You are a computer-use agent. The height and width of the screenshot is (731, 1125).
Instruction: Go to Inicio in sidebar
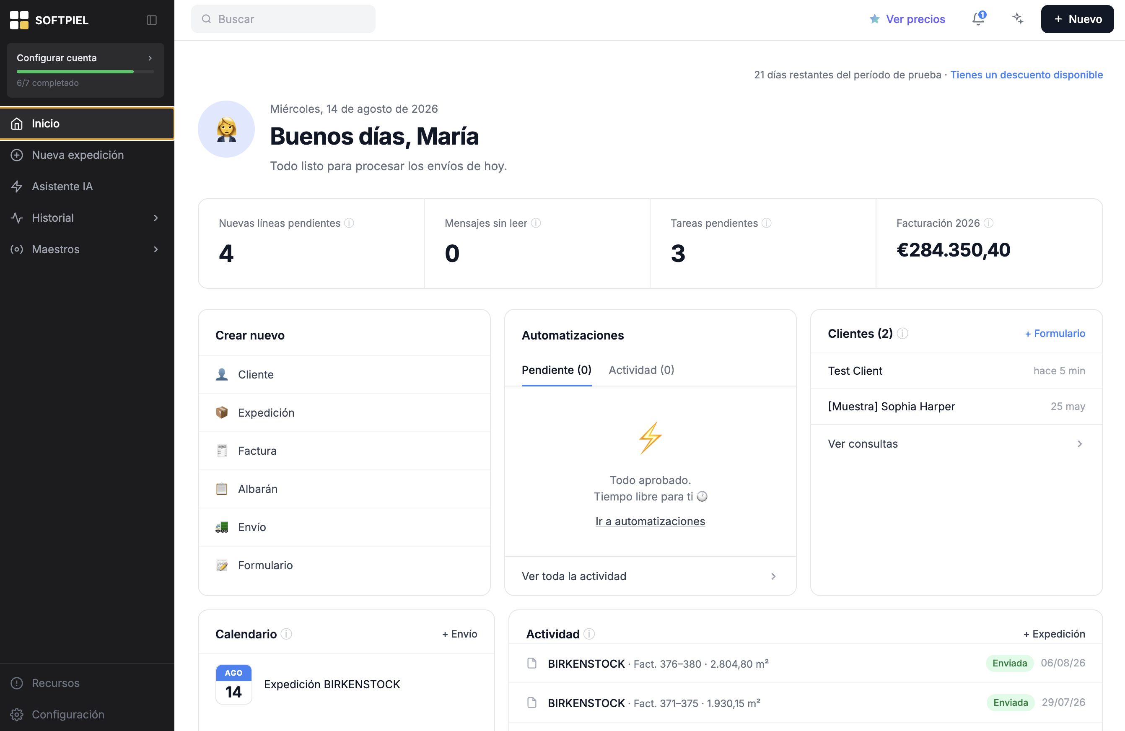coord(87,123)
